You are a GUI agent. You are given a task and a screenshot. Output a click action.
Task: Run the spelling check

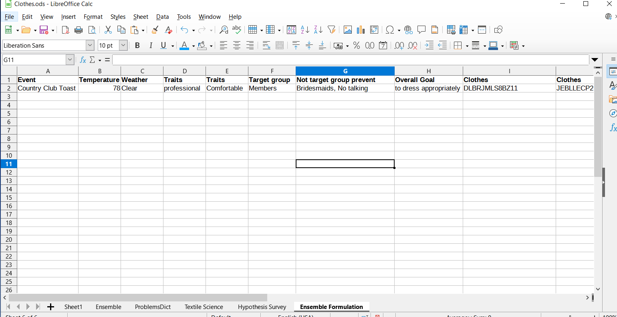pyautogui.click(x=237, y=30)
